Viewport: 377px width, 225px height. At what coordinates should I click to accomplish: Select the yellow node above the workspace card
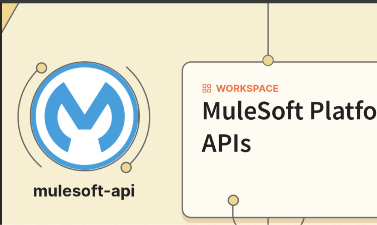pos(268,61)
